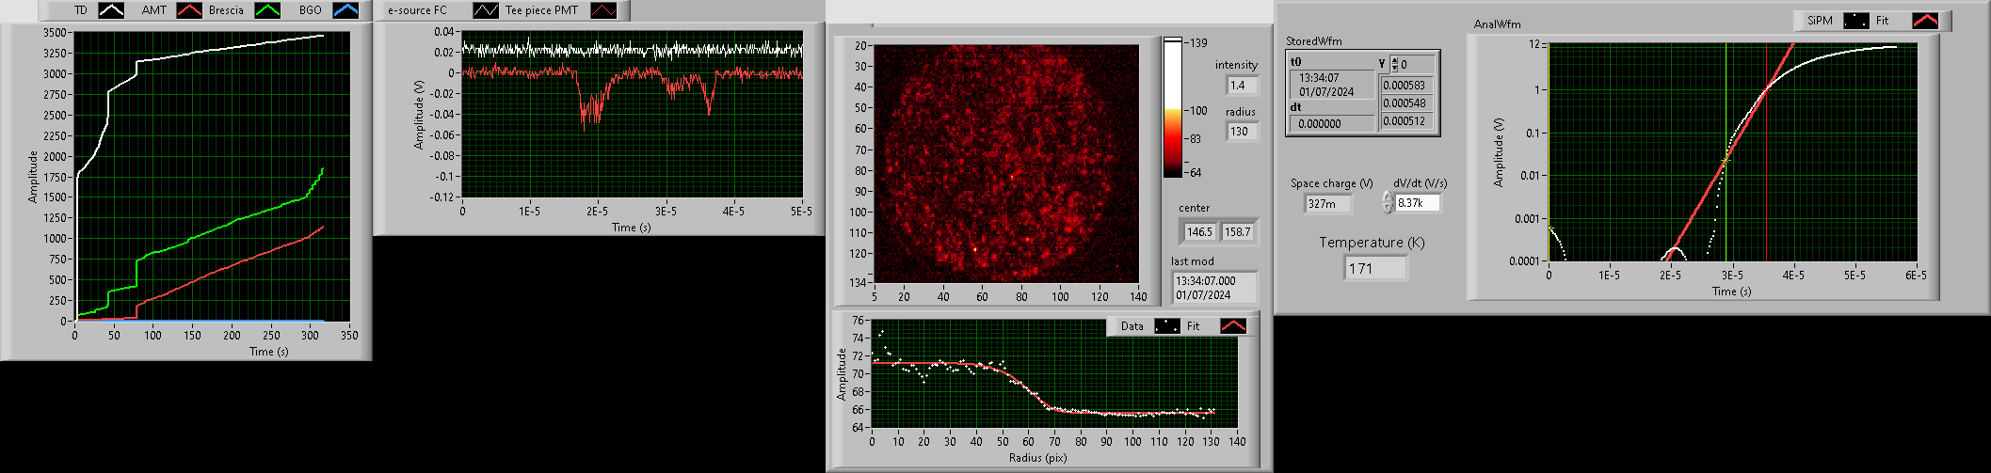Screen dimensions: 1991x473
Task: Click the SiPM plot legend icon
Action: coord(1855,20)
